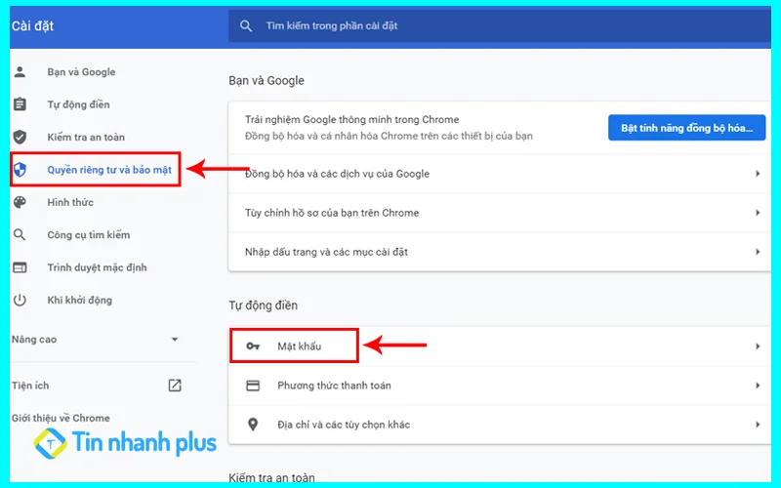Click the credit card icon for Phương thức thanh toán

[x=253, y=386]
